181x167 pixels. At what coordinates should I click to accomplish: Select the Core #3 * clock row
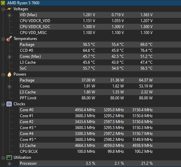coord(100,128)
